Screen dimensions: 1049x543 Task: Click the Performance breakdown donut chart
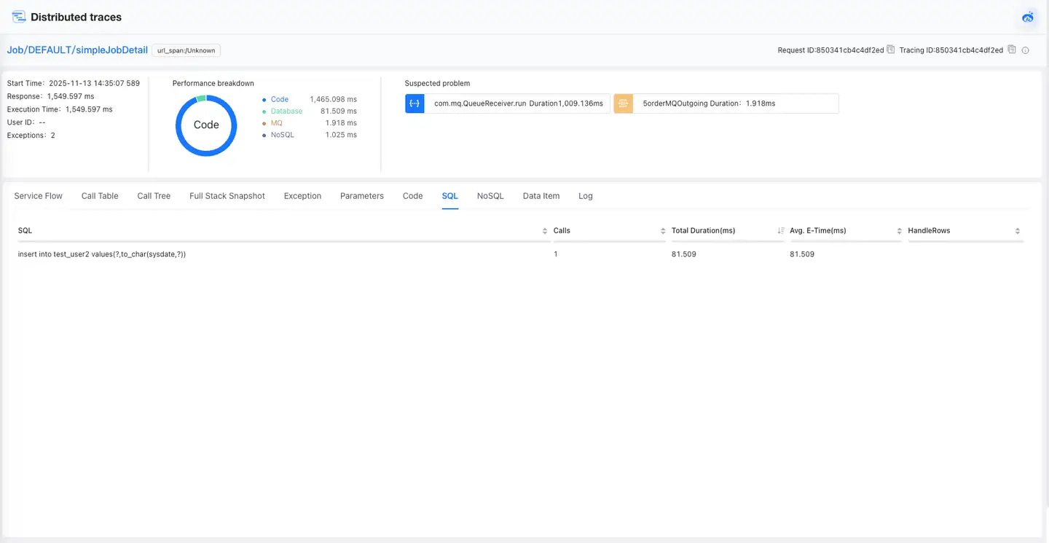206,125
